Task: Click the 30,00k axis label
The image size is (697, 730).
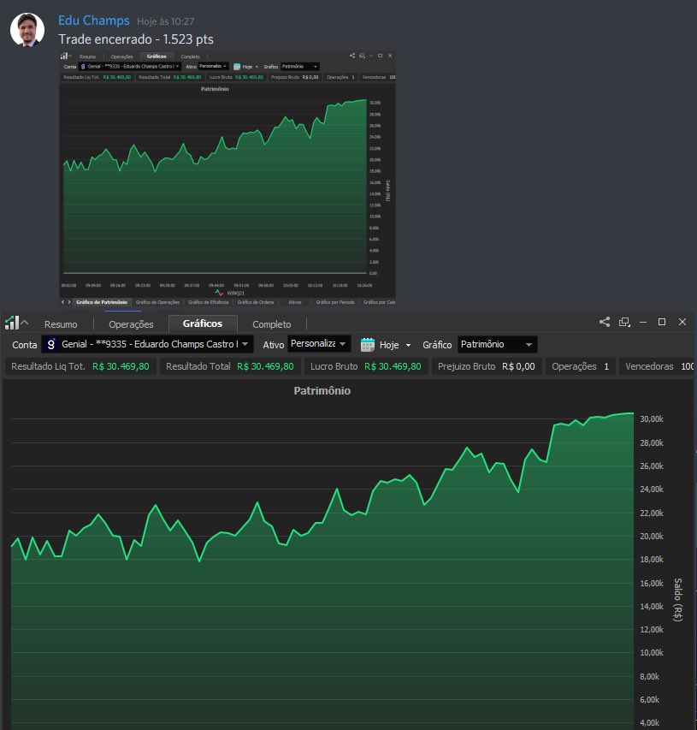Action: point(652,419)
